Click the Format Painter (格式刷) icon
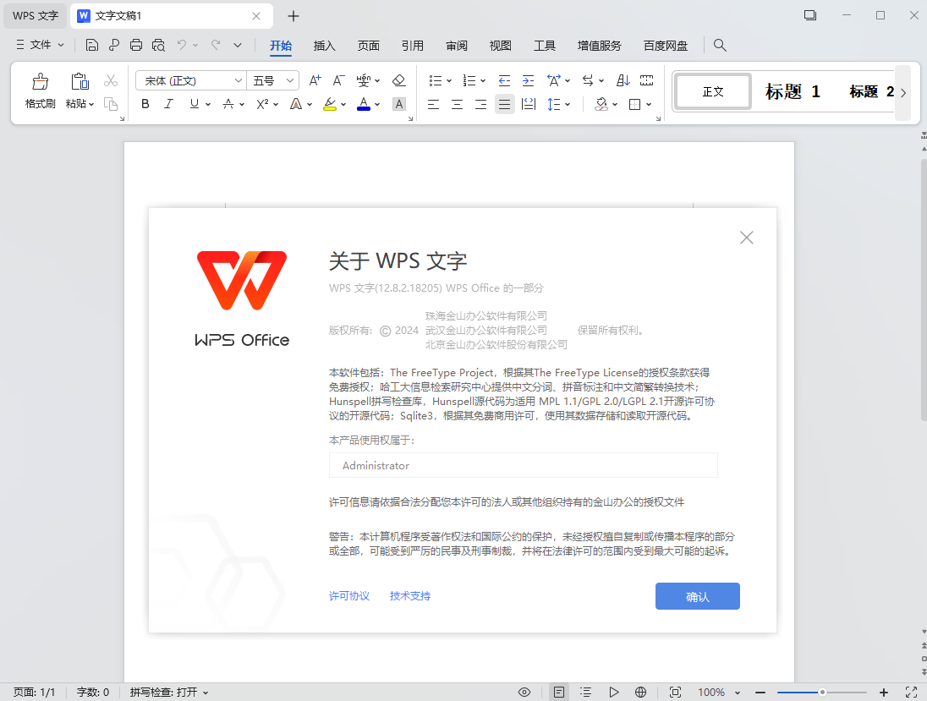The height and width of the screenshot is (701, 927). [x=41, y=81]
